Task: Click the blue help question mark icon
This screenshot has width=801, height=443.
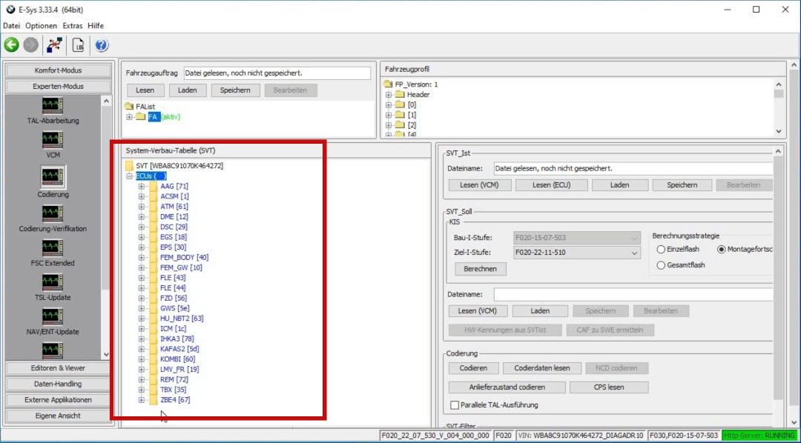Action: pos(102,45)
